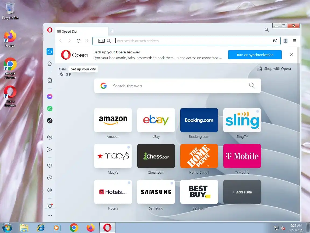Open the Chess.com speed dial tile
310x233 pixels.
click(156, 156)
